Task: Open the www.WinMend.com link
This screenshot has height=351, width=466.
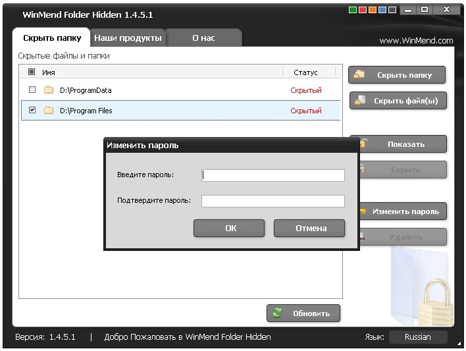Action: coord(416,40)
